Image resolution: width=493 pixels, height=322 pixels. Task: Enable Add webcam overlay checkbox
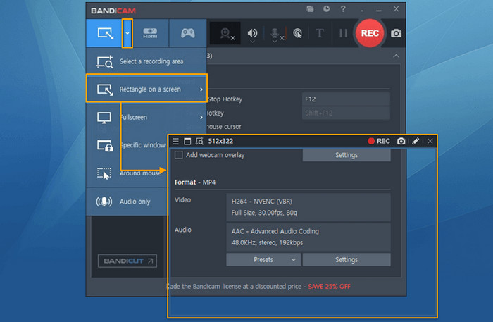click(x=179, y=155)
